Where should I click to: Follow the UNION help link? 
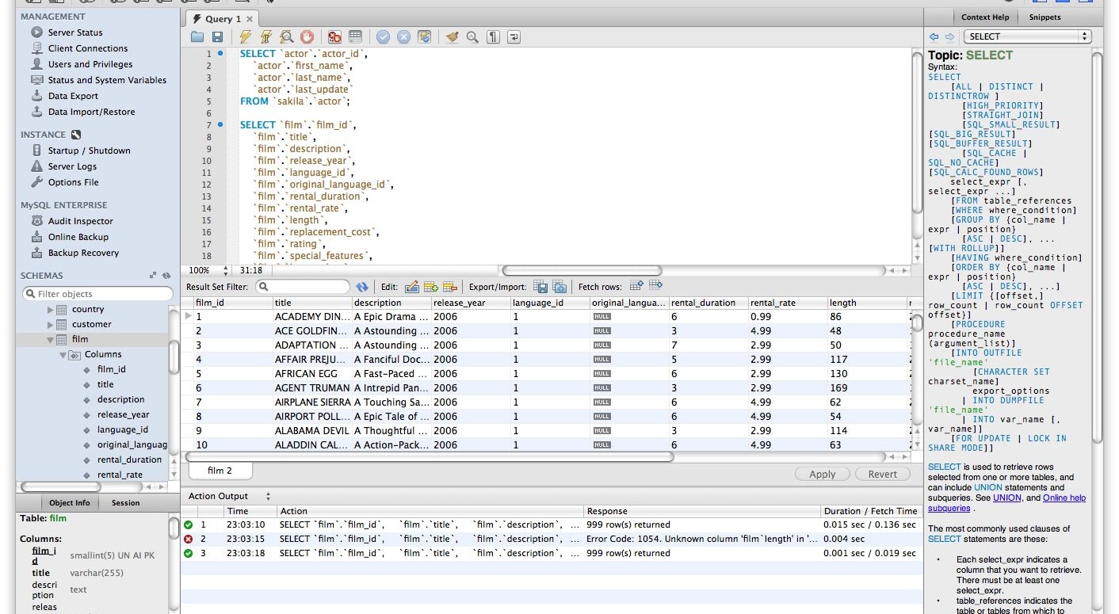coord(1006,498)
